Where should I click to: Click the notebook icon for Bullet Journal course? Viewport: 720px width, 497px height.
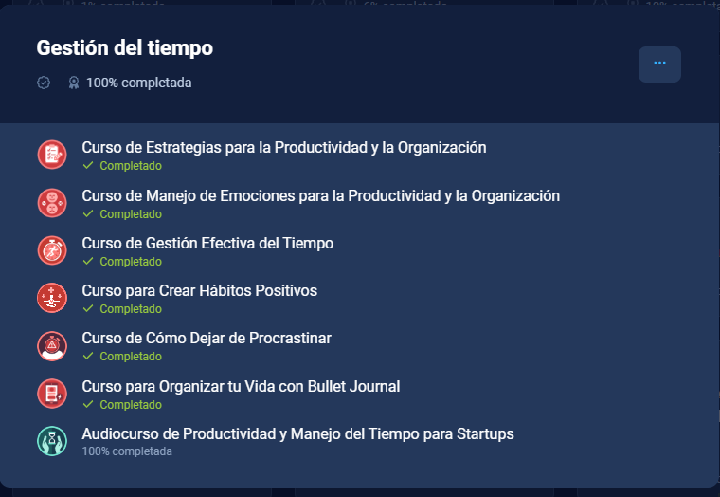point(52,394)
